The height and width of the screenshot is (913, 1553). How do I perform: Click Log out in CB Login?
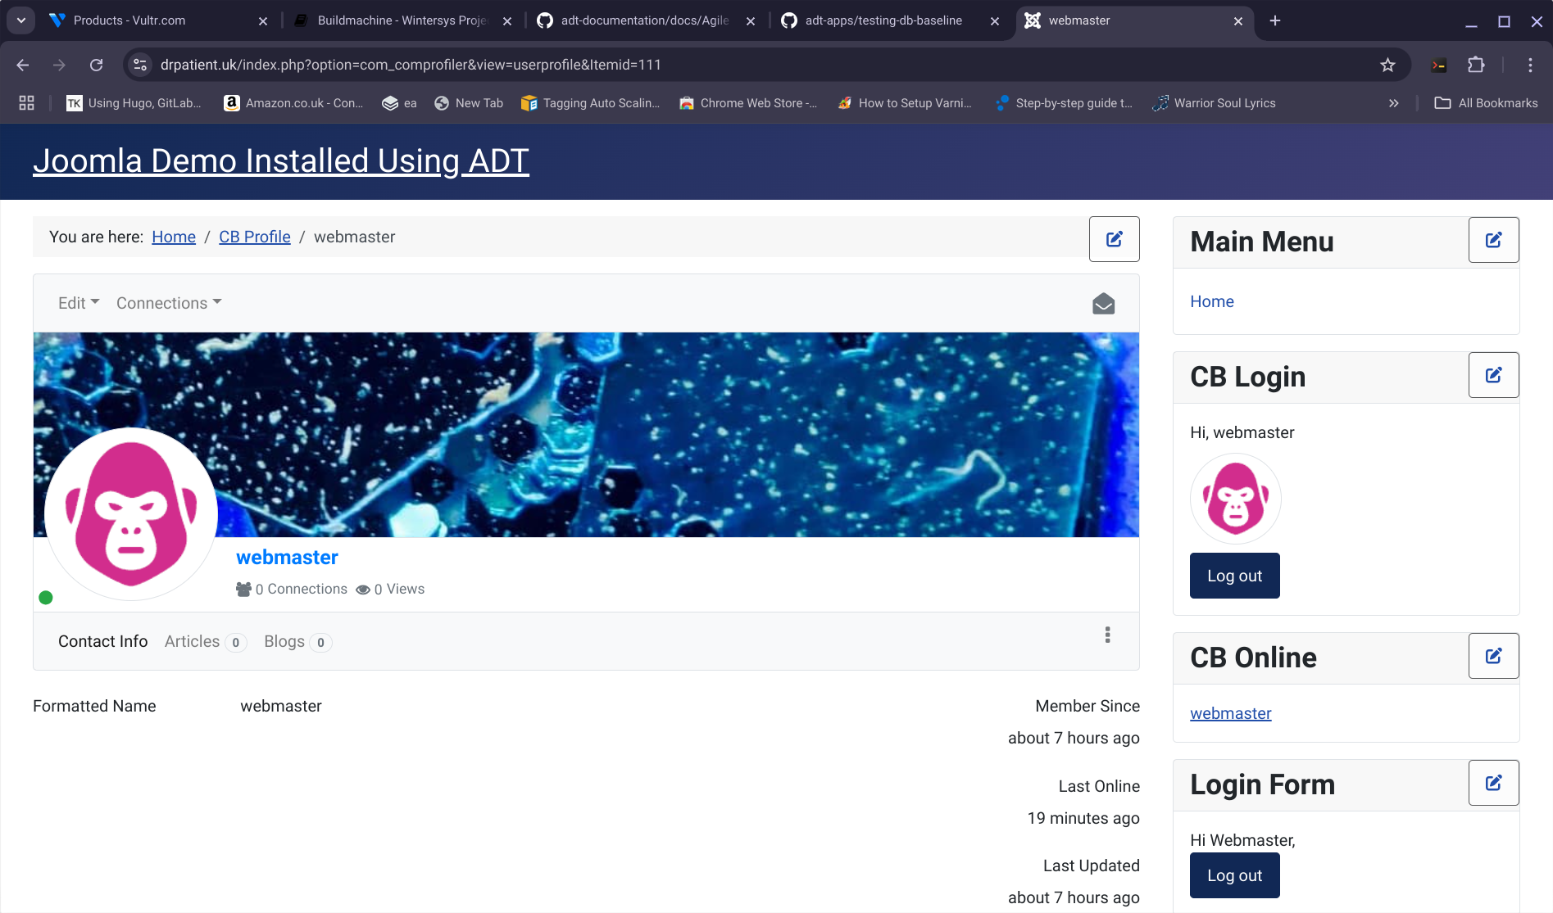point(1234,576)
